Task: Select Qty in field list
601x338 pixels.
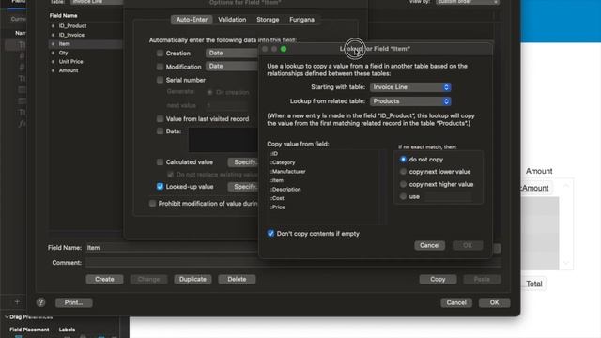Action: click(63, 53)
